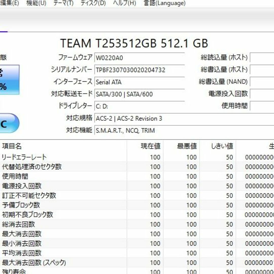Click the 総書込量 (ホスト) label
The height and width of the screenshot is (274, 274).
coord(224,70)
